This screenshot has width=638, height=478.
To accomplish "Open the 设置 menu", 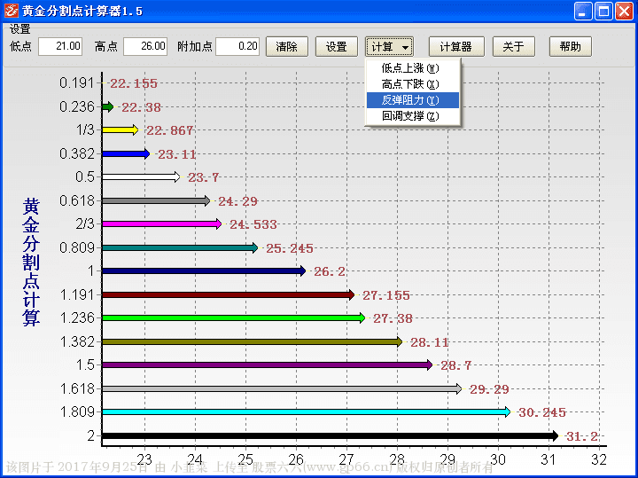I will tap(19, 29).
